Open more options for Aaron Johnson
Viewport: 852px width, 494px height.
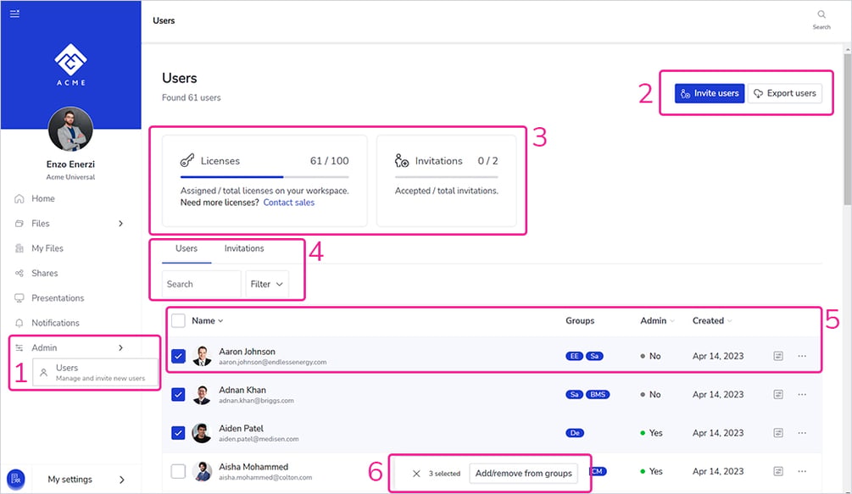click(802, 356)
